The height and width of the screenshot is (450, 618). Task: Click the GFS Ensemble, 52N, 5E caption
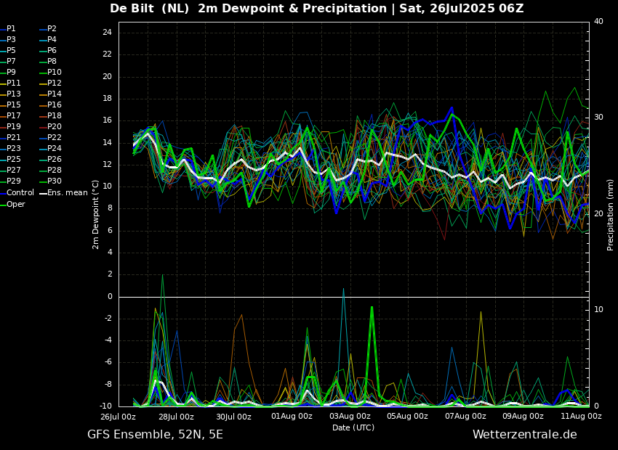point(155,435)
